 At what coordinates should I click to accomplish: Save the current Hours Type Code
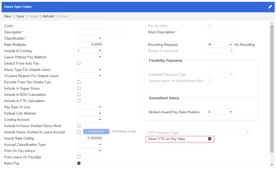(20, 16)
